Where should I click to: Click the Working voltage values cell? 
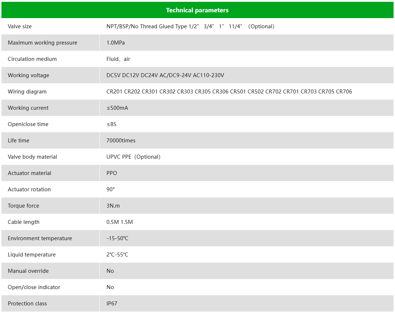point(165,75)
